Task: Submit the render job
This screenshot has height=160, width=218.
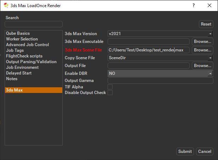Action: (x=185, y=151)
